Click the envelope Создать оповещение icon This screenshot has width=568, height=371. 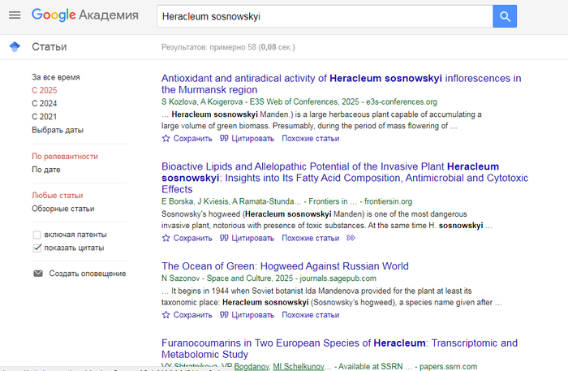point(37,274)
